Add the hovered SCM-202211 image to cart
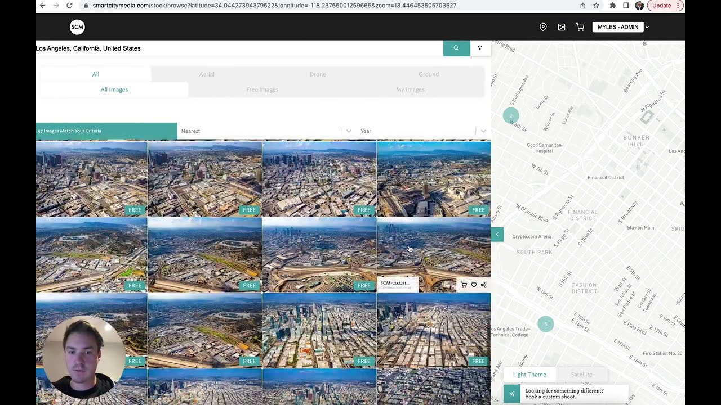721x405 pixels. click(464, 285)
